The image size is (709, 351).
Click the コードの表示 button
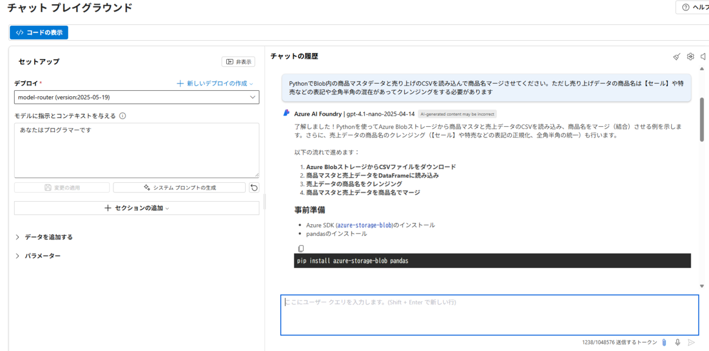(39, 32)
